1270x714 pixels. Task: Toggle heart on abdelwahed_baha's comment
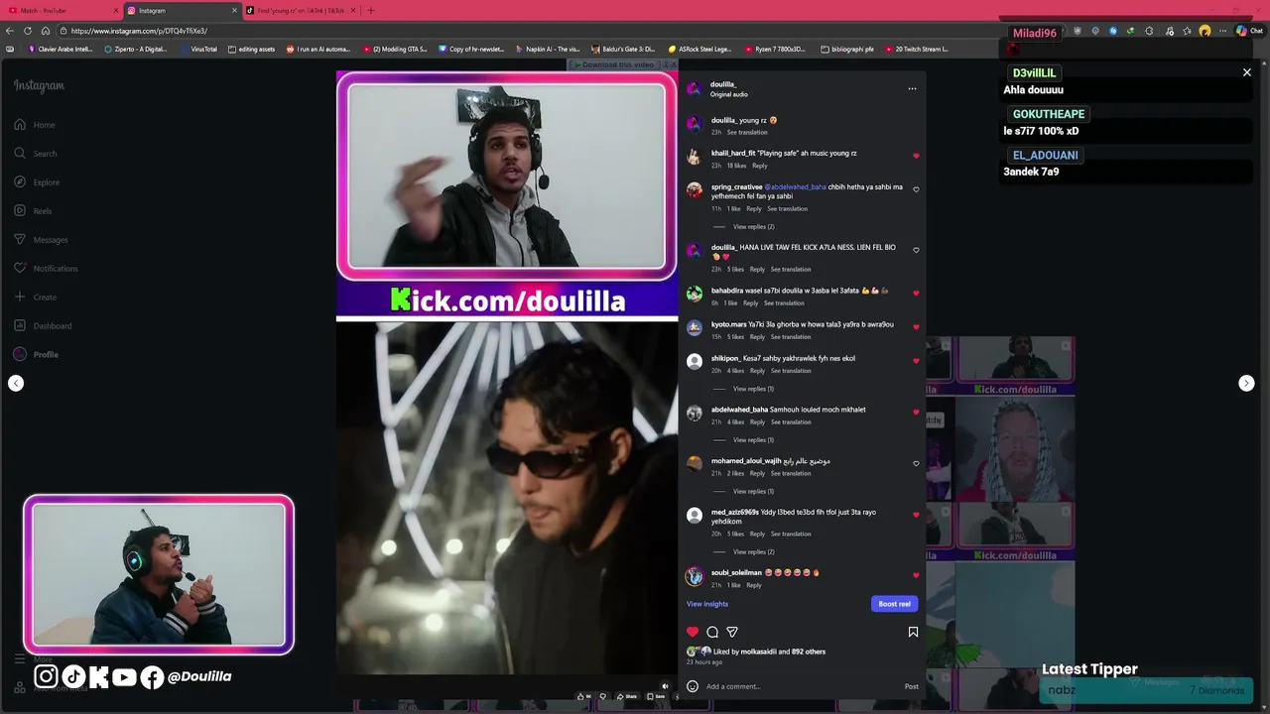click(916, 412)
